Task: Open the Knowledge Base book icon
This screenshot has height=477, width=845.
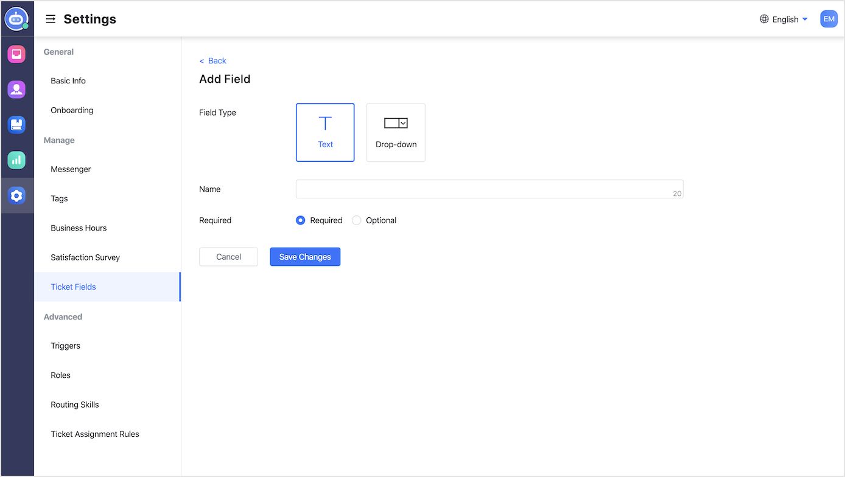Action: [x=17, y=125]
